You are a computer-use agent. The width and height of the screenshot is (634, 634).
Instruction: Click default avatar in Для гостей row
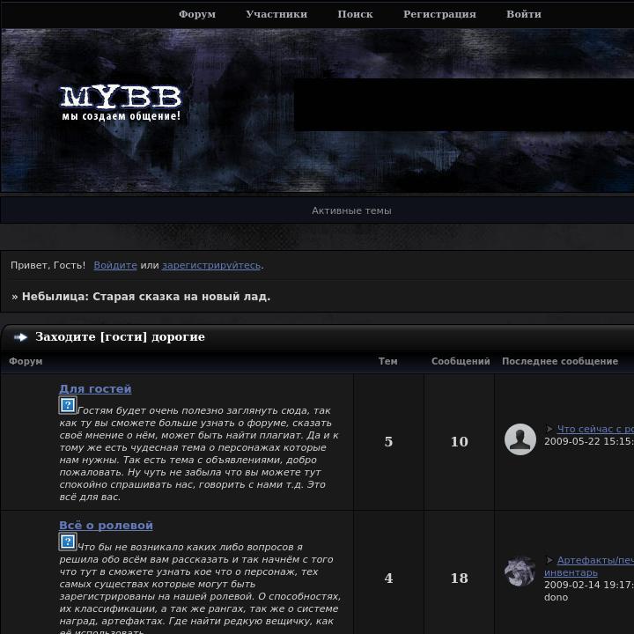point(520,439)
